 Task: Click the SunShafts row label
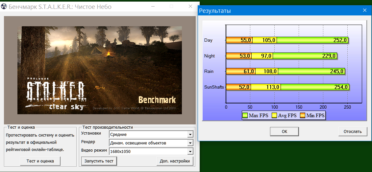point(214,87)
